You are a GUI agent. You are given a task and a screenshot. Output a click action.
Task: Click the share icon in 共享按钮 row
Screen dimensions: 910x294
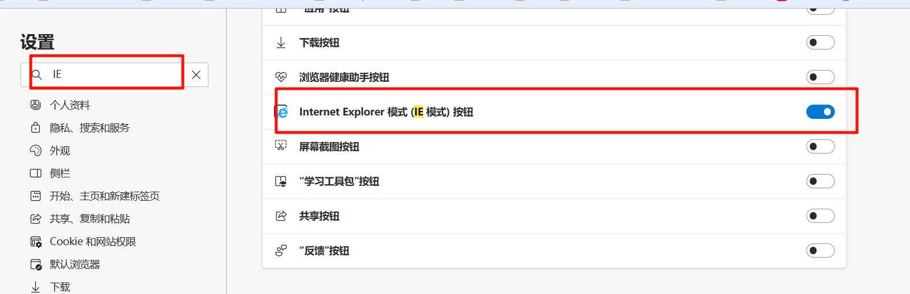click(281, 216)
